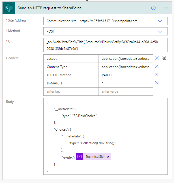
Task: Expand the Method dropdown showing POST
Action: [x=160, y=31]
